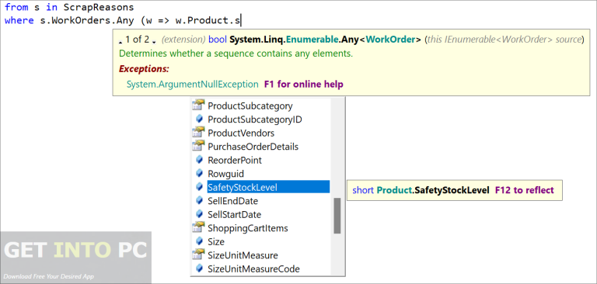Click 'F12 to reflect' in member tooltip
The image size is (597, 284).
click(524, 190)
